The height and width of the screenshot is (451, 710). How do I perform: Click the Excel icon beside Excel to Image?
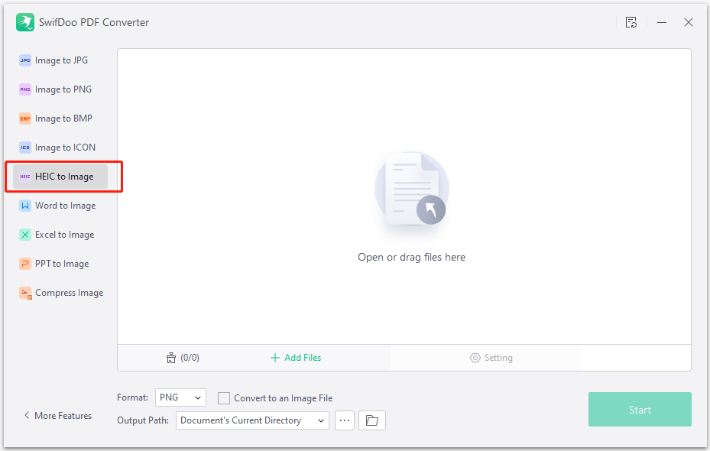click(x=25, y=235)
